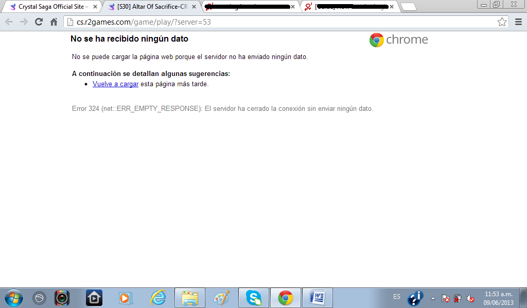The height and width of the screenshot is (308, 527).
Task: Open the ES language input selector
Action: [x=397, y=297]
